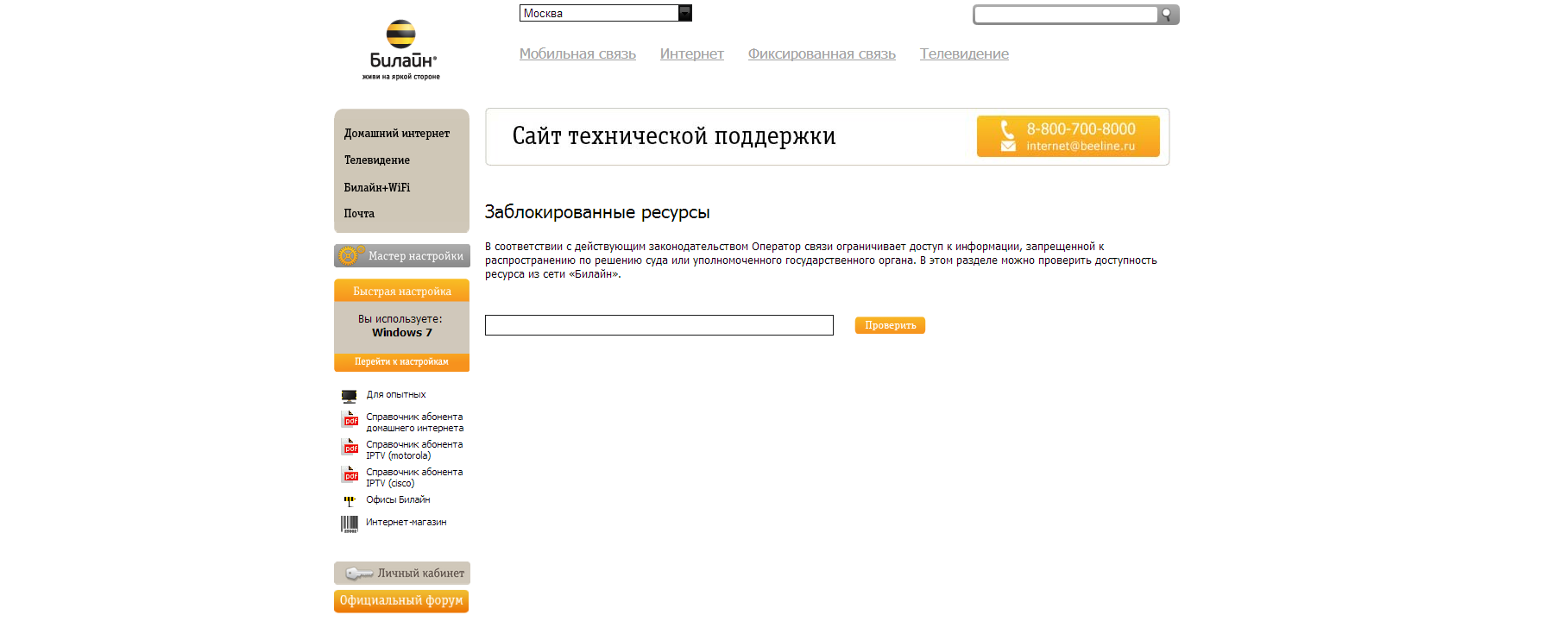Click the PDF icon for IPTV (motorola) guide
1544x640 pixels.
(350, 447)
